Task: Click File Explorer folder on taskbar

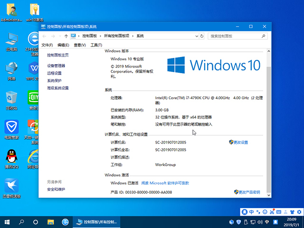Action: 51,222
